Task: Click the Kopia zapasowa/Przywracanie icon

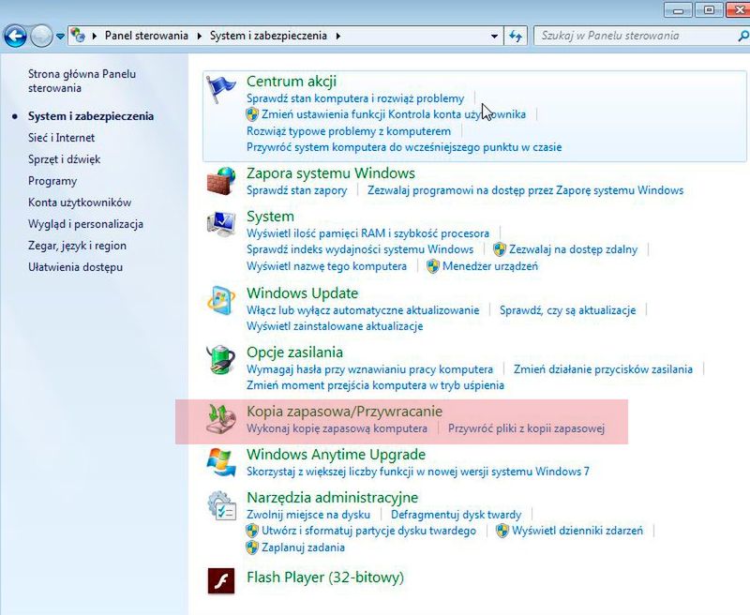Action: coord(221,419)
